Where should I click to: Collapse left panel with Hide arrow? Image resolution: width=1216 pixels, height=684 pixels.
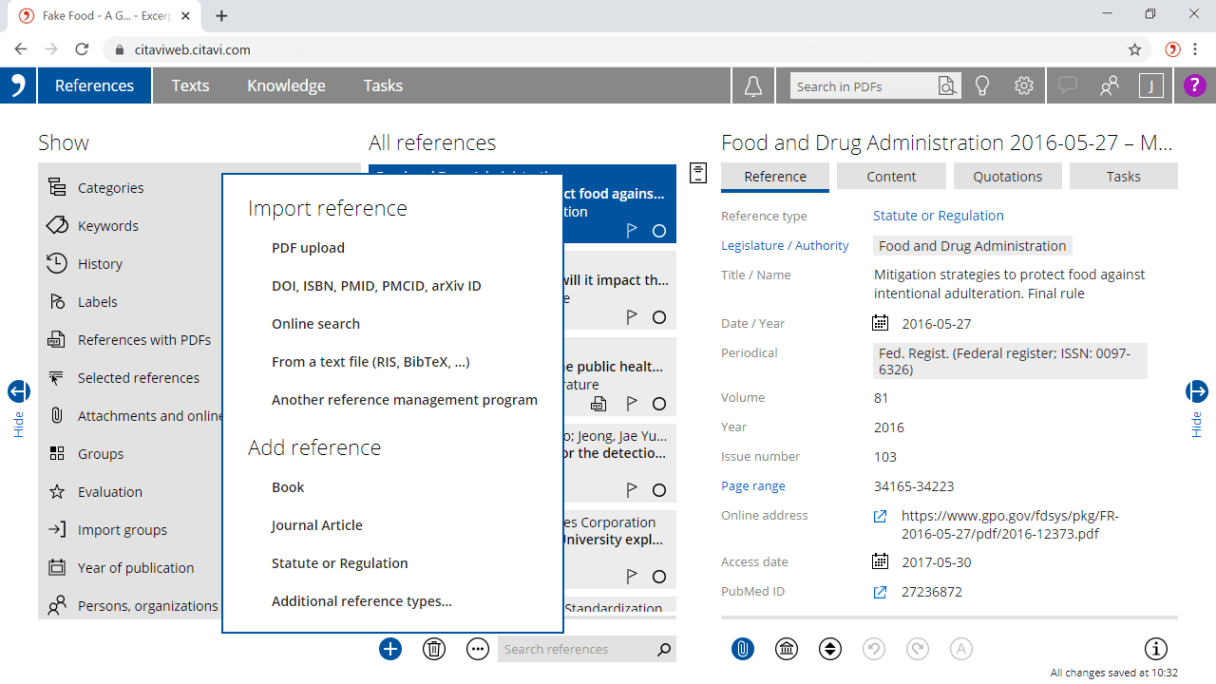click(x=19, y=391)
